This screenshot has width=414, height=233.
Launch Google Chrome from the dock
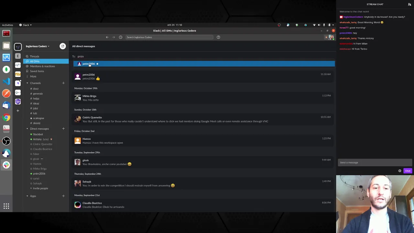click(6, 117)
